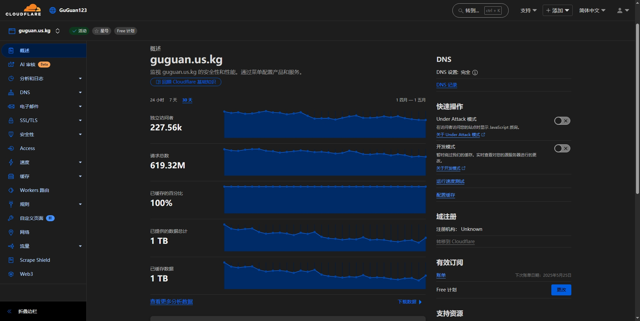Click the 安全性 shield icon
Image resolution: width=640 pixels, height=321 pixels.
point(11,134)
